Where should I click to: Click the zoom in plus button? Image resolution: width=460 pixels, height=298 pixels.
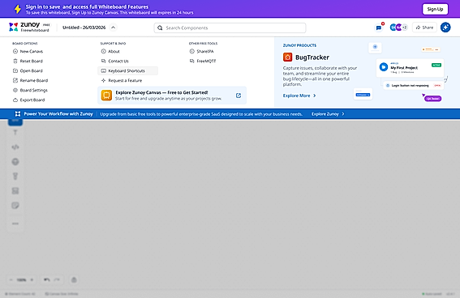tap(32, 280)
